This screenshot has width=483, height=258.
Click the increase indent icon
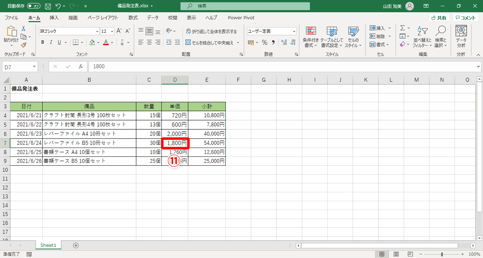pos(178,42)
